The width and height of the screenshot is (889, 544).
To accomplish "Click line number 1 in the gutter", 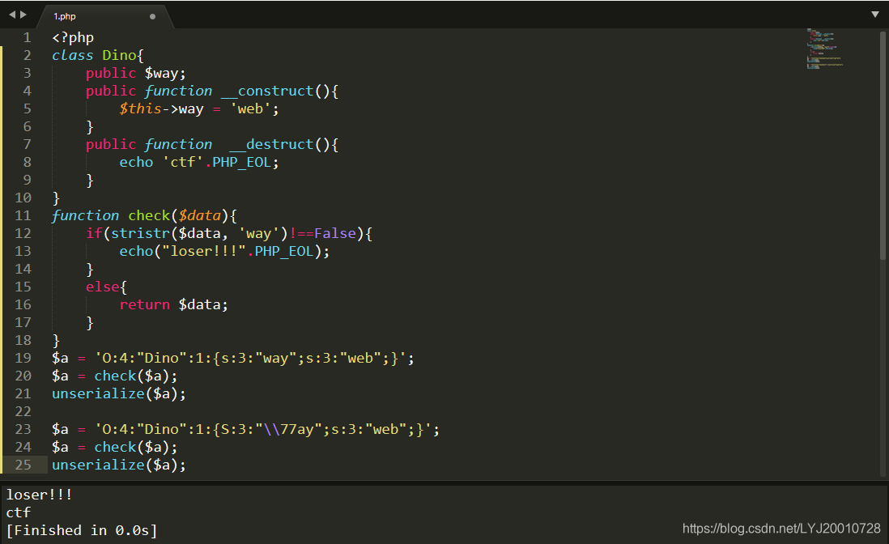I will point(27,38).
